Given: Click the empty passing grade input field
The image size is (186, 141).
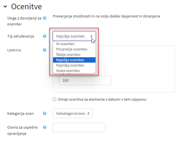Looking at the screenshot, I should (x=79, y=127).
